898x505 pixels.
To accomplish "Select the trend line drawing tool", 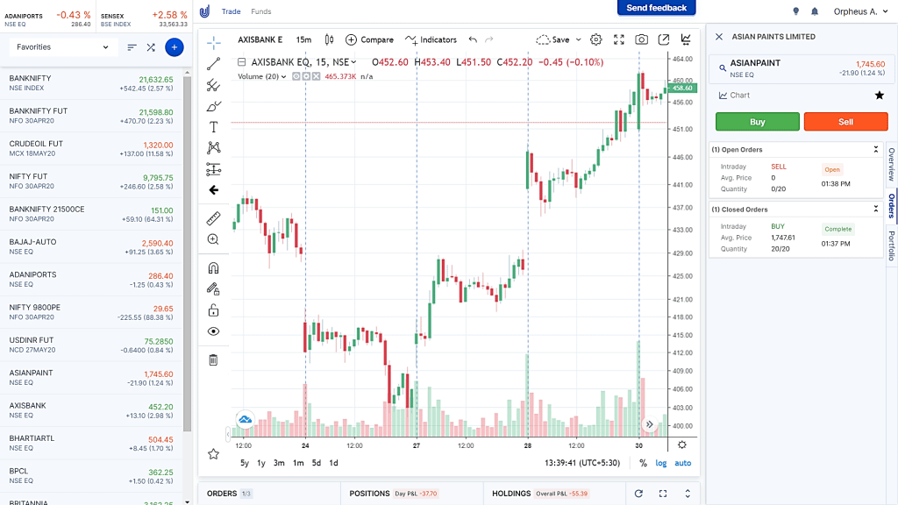I will (213, 63).
